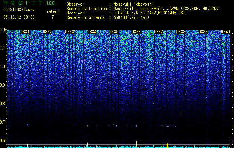
Task: Click the meteor count 7
Action: [53, 17]
